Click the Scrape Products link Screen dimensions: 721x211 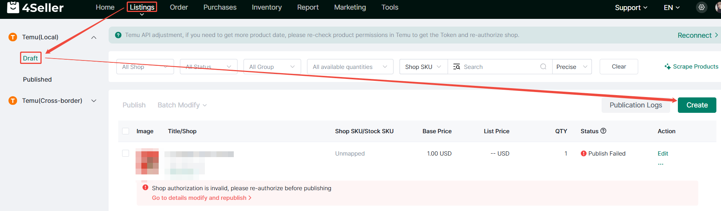click(x=691, y=67)
